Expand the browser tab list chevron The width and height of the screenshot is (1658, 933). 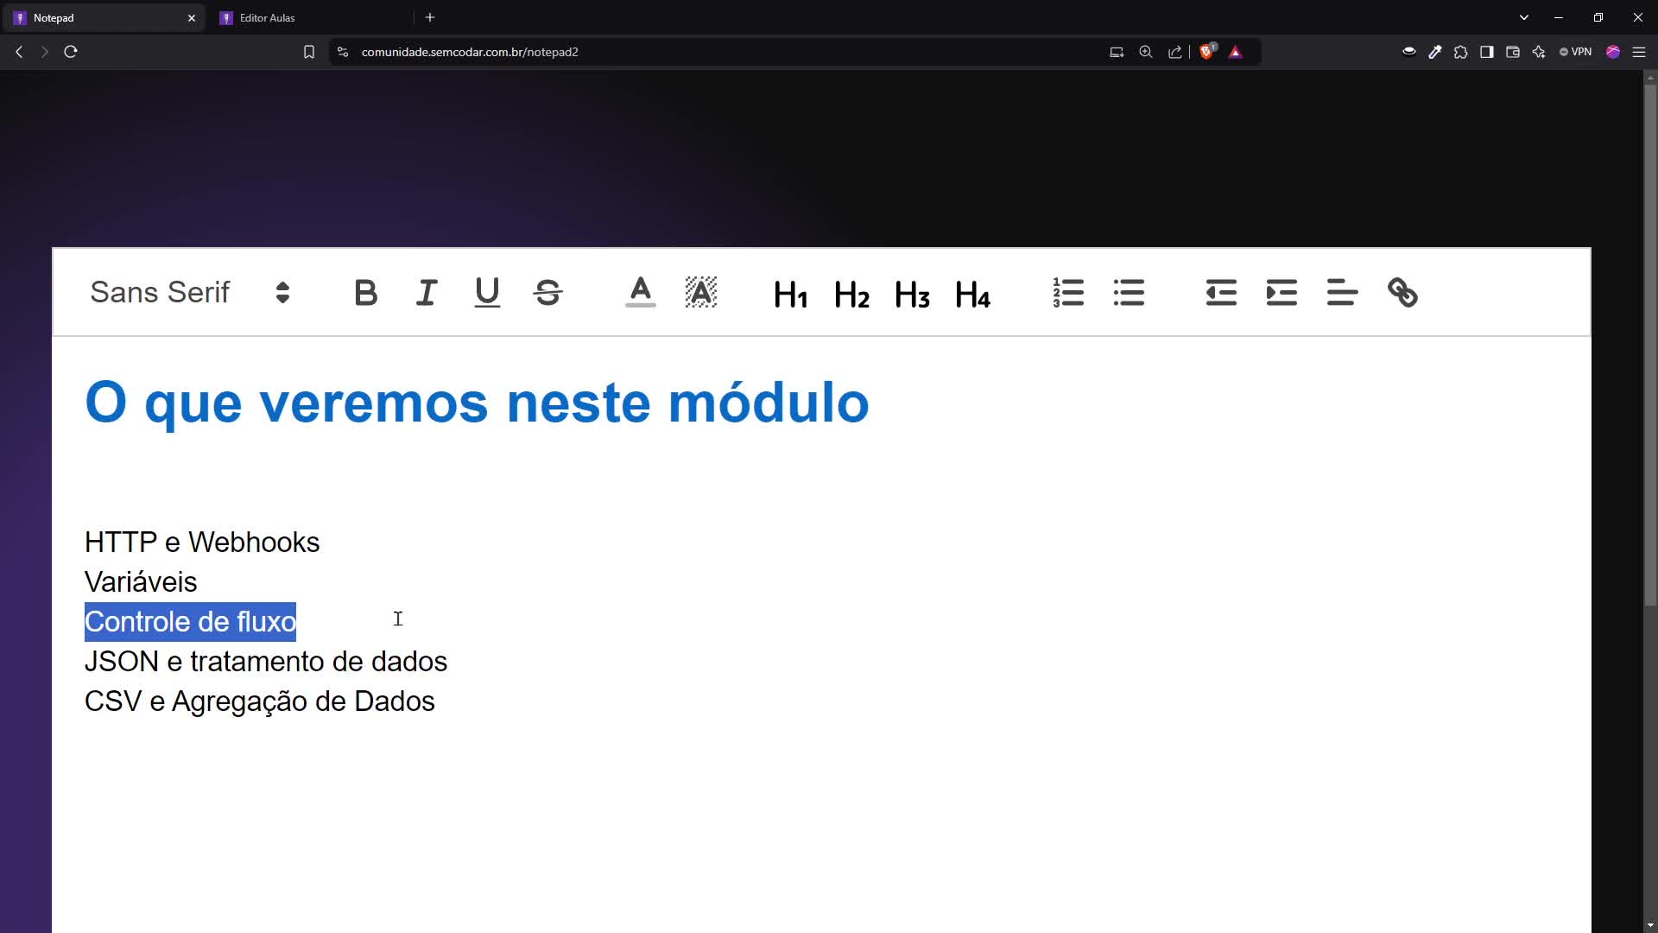click(1523, 17)
